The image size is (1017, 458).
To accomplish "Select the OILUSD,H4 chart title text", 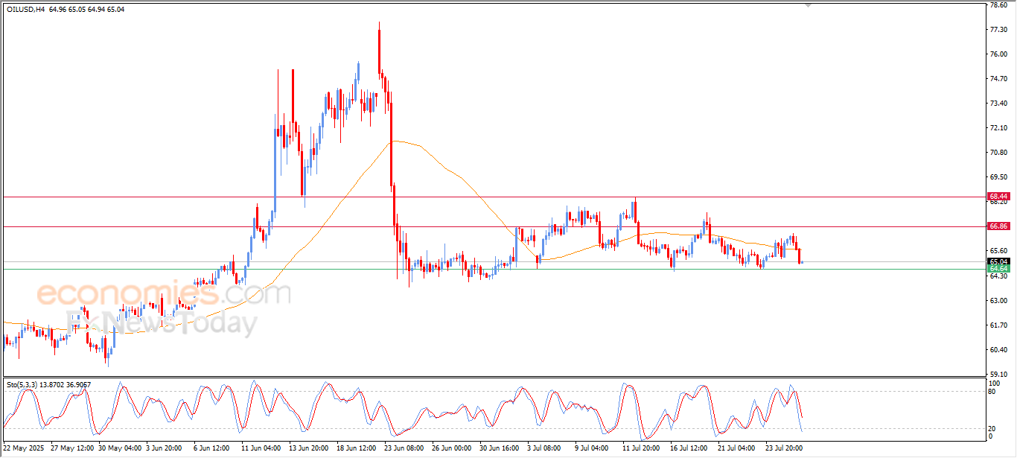I will point(25,9).
